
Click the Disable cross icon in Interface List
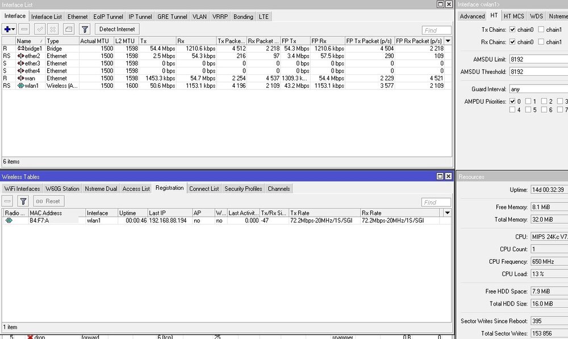[53, 29]
